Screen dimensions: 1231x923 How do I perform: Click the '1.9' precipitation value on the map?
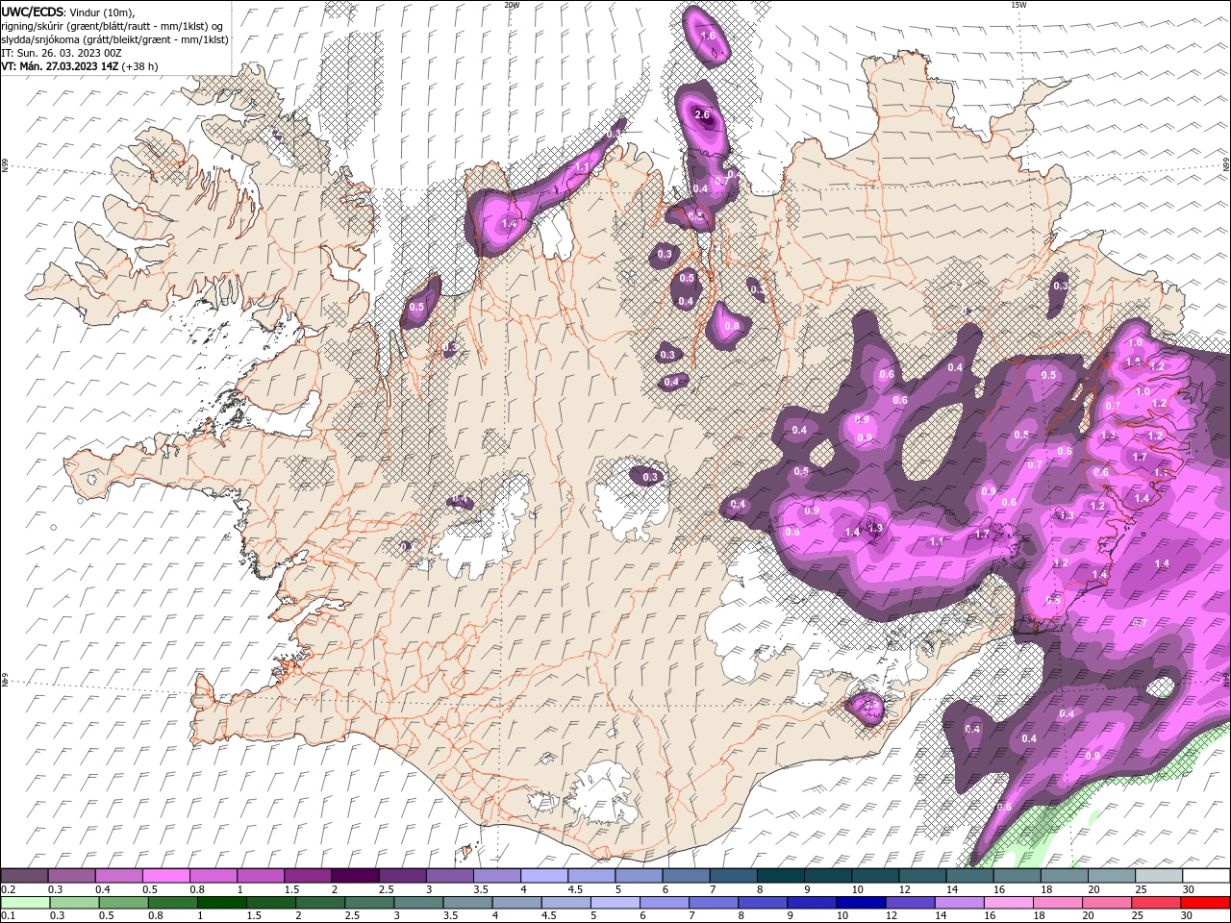tap(875, 528)
